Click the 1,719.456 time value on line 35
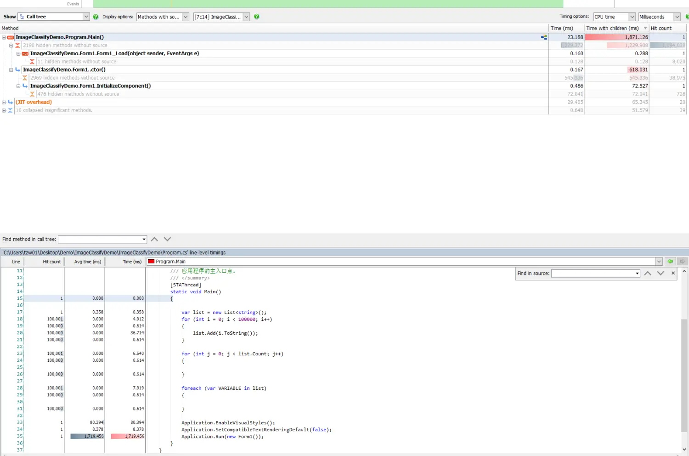 (134, 436)
